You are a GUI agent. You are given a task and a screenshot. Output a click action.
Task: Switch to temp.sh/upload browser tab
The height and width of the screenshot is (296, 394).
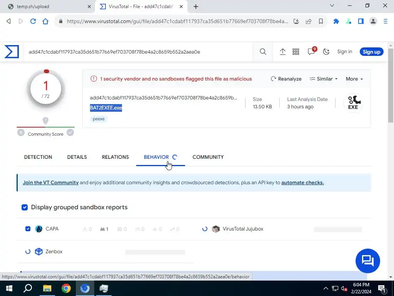pos(47,7)
